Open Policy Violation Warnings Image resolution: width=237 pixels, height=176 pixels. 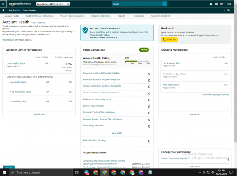coord(94,140)
